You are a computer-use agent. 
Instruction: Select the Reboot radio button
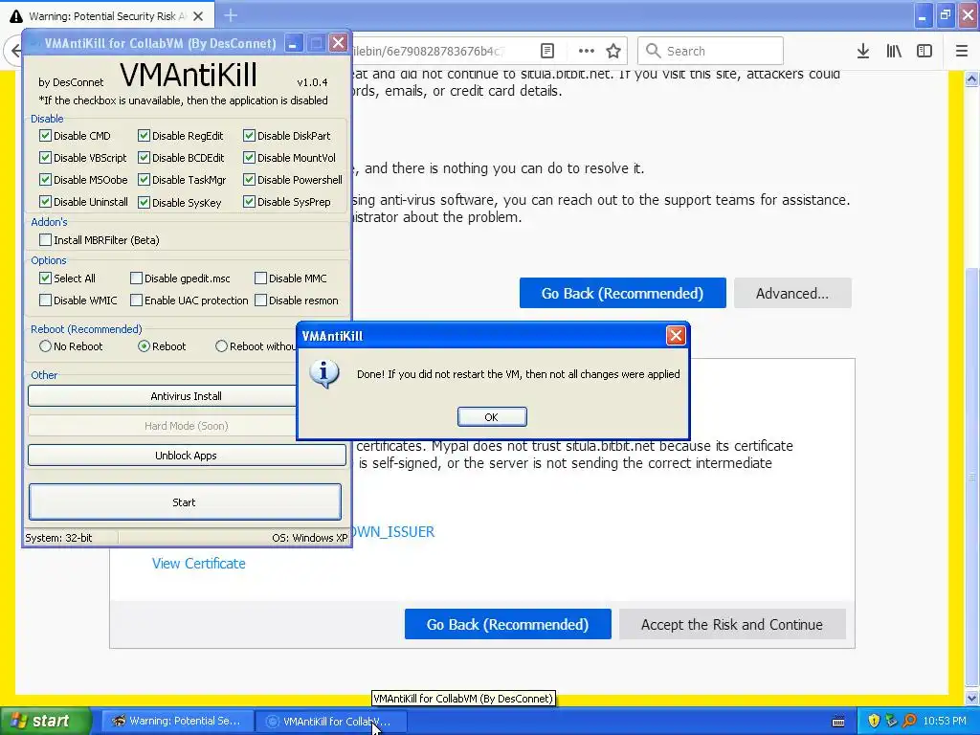click(144, 346)
